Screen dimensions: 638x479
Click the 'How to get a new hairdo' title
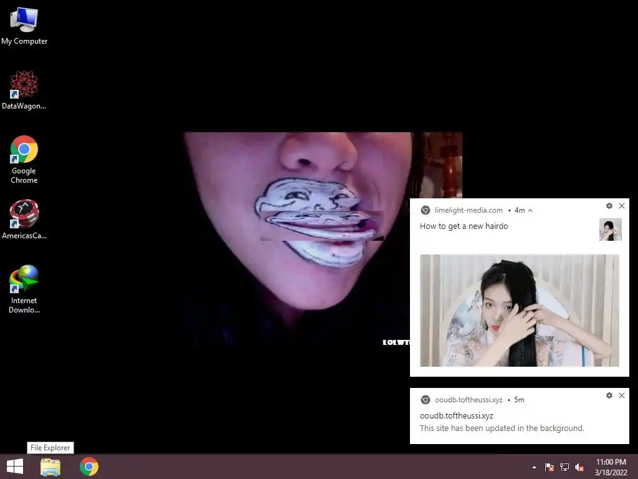click(464, 226)
